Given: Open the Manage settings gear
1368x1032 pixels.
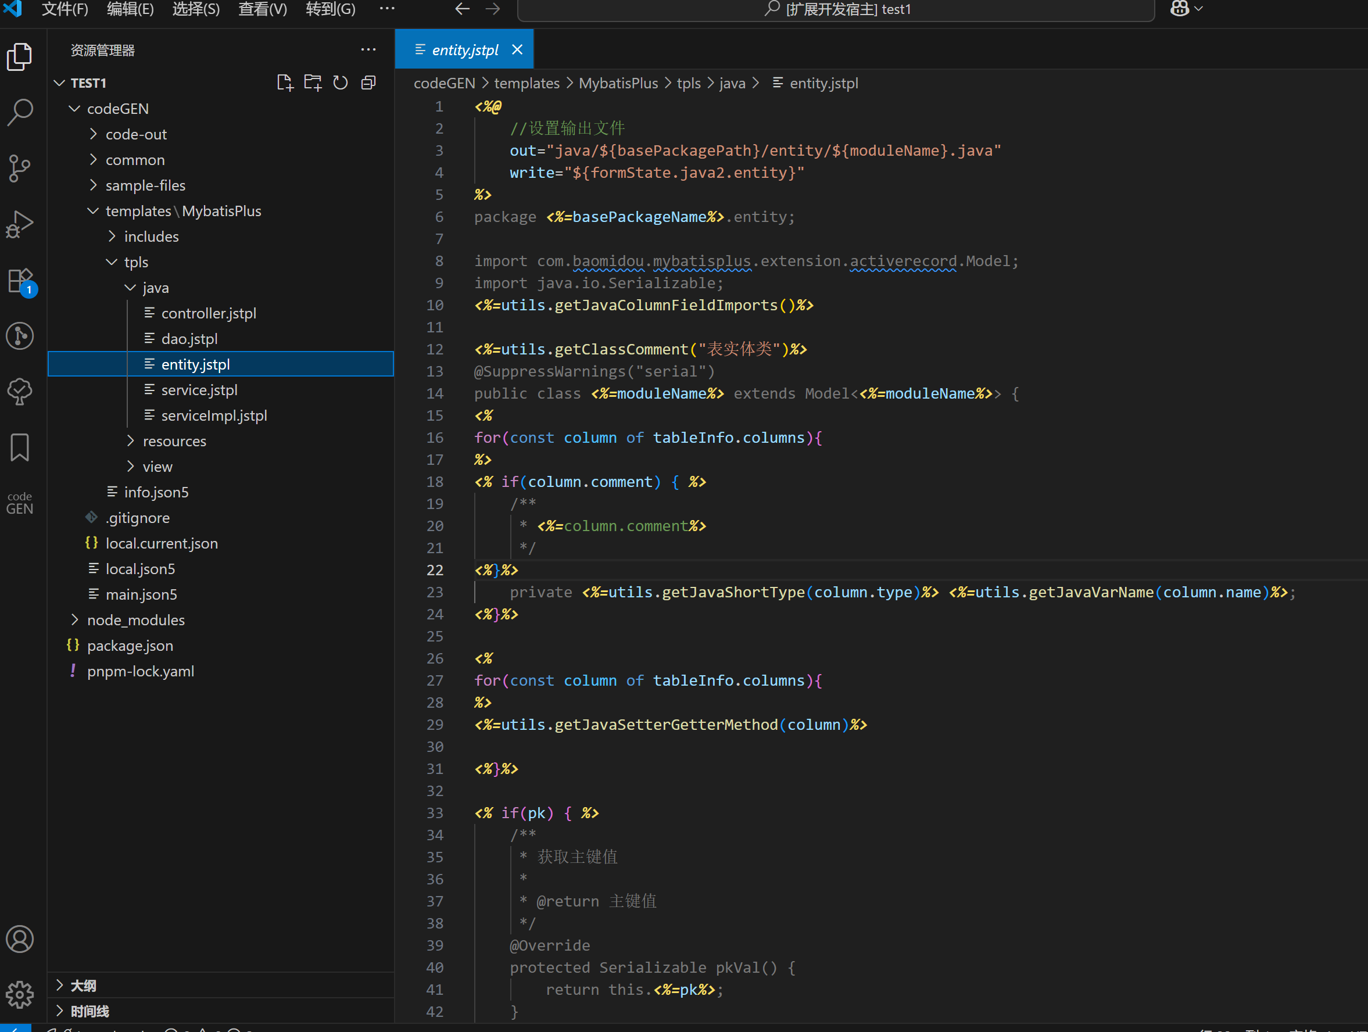Looking at the screenshot, I should 20,994.
